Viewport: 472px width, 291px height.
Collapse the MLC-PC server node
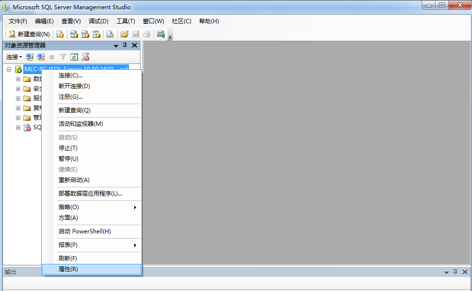click(x=9, y=69)
